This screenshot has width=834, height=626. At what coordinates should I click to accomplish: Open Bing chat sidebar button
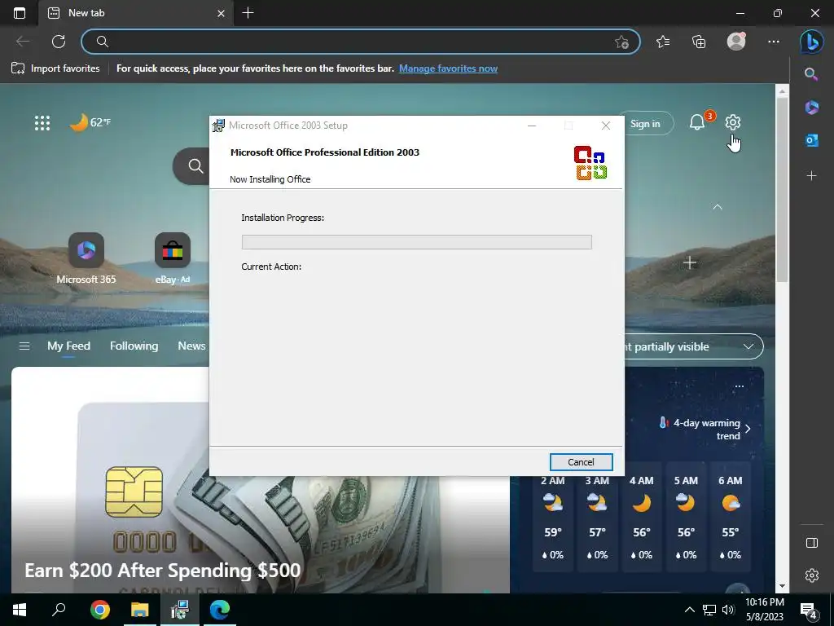tap(811, 42)
